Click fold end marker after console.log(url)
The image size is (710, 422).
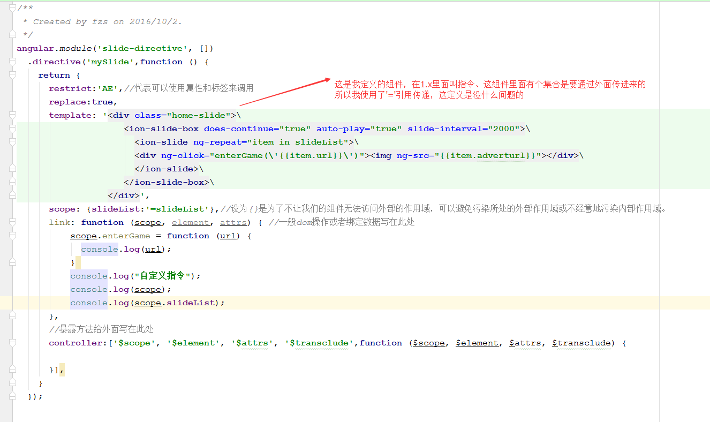point(13,262)
